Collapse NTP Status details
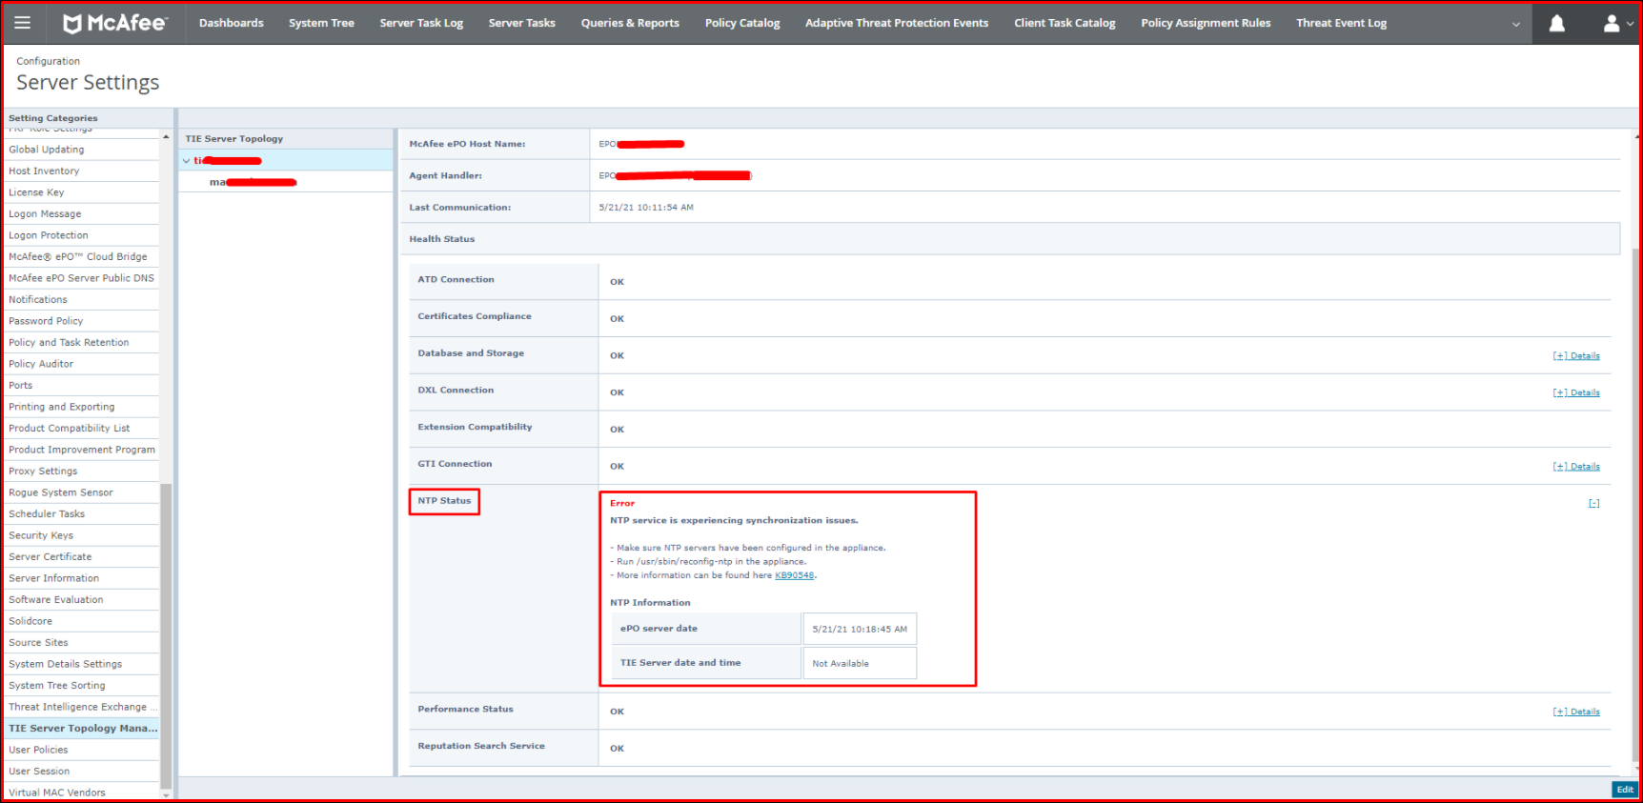The image size is (1643, 803). click(1593, 504)
